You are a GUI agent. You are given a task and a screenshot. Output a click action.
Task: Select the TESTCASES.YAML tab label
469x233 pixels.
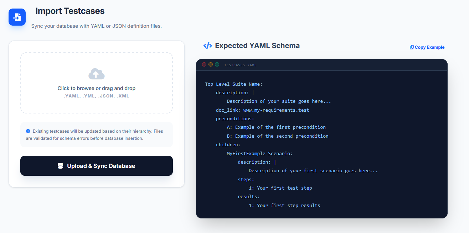click(240, 64)
